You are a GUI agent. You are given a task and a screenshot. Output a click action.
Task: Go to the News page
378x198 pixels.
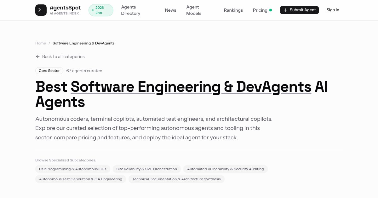(x=170, y=10)
